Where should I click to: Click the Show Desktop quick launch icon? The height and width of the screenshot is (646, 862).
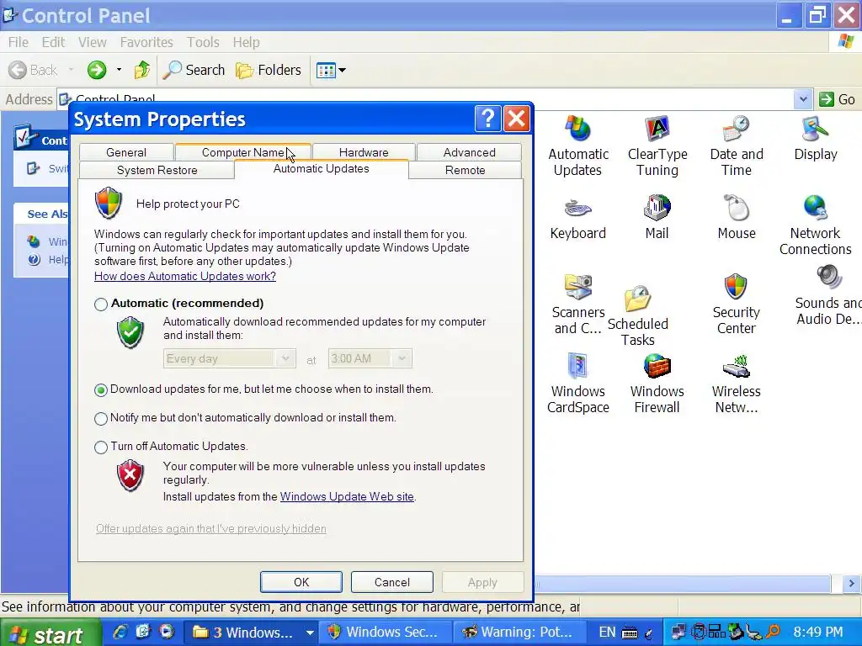pyautogui.click(x=143, y=632)
